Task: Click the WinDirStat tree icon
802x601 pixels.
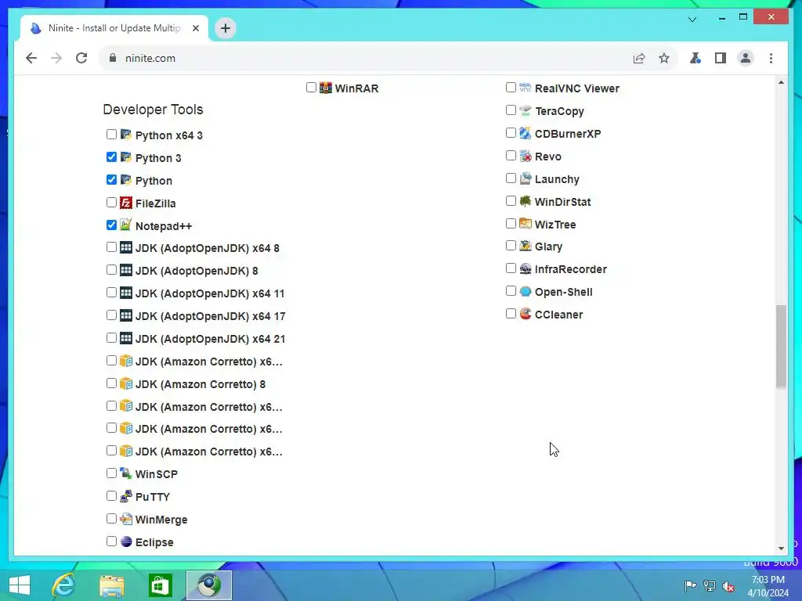Action: [526, 201]
